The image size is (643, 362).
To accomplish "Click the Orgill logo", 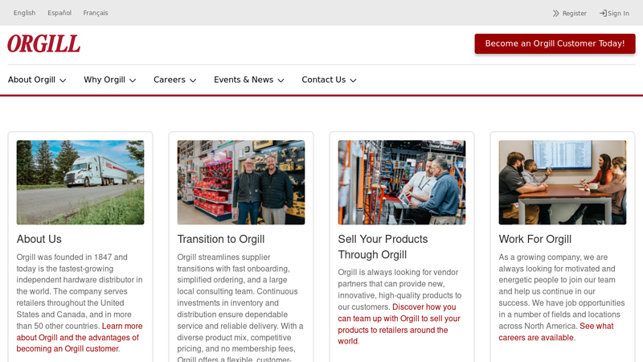I will (44, 44).
